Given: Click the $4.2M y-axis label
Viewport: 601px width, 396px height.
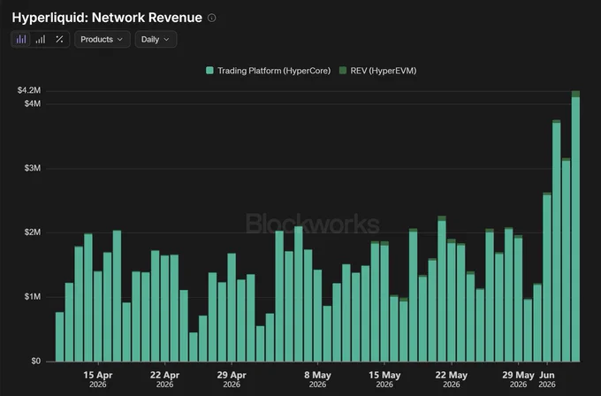Looking at the screenshot, I should [x=29, y=90].
